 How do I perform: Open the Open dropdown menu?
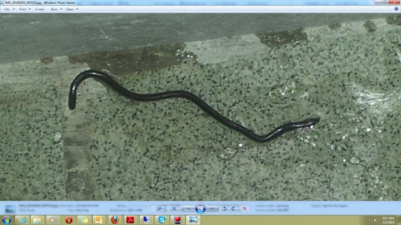click(x=72, y=9)
